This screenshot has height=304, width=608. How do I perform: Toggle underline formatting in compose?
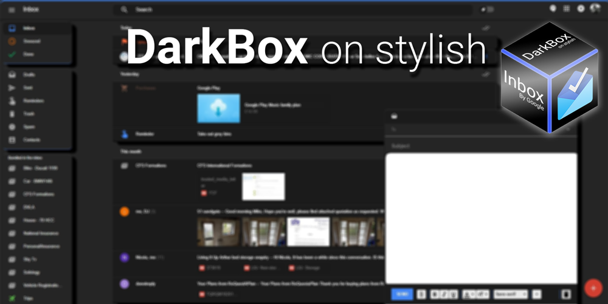(x=454, y=294)
